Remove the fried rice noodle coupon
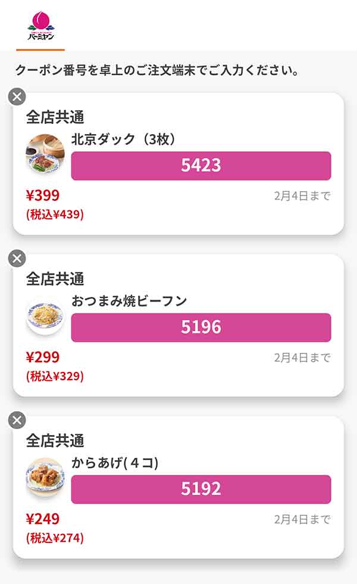This screenshot has width=357, height=584. point(17,258)
